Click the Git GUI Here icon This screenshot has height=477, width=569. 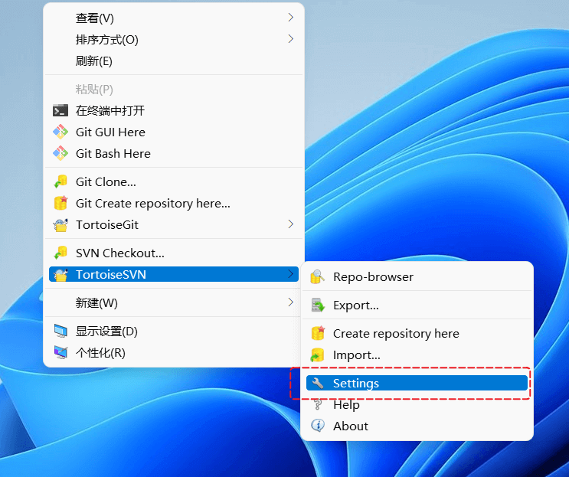pyautogui.click(x=60, y=132)
